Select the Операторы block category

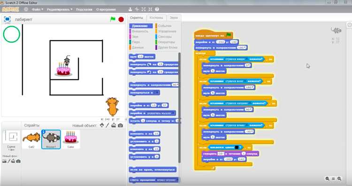point(166,42)
